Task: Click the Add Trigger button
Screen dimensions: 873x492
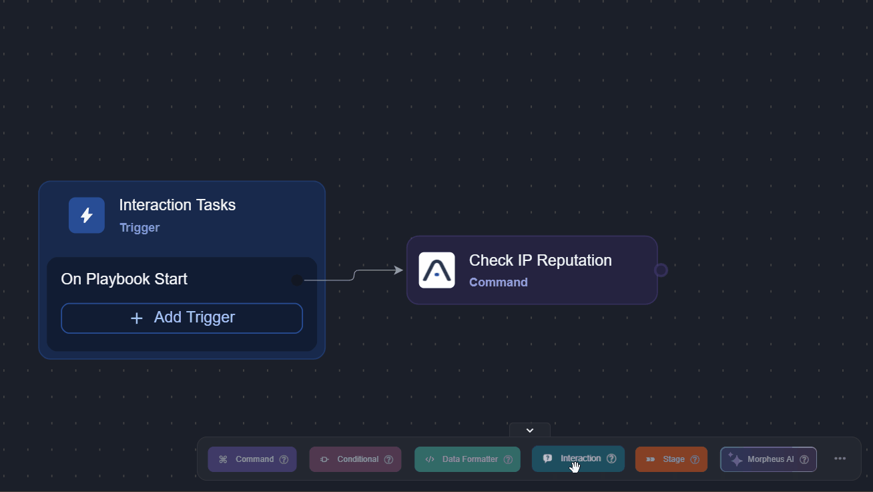Action: [182, 318]
